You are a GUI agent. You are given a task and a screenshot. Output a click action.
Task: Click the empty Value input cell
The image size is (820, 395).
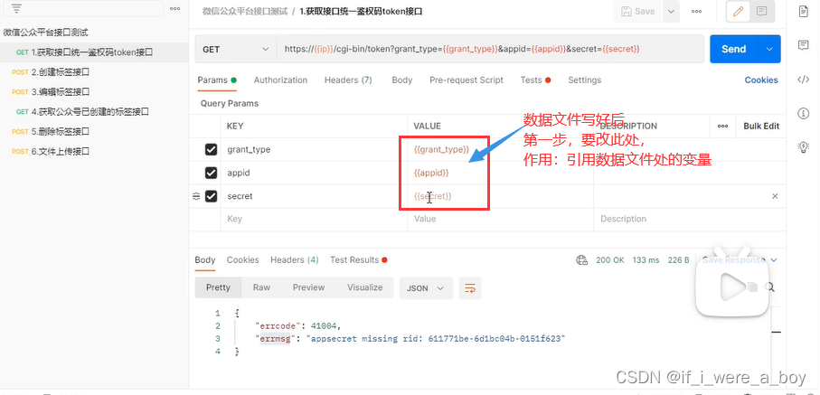click(501, 220)
